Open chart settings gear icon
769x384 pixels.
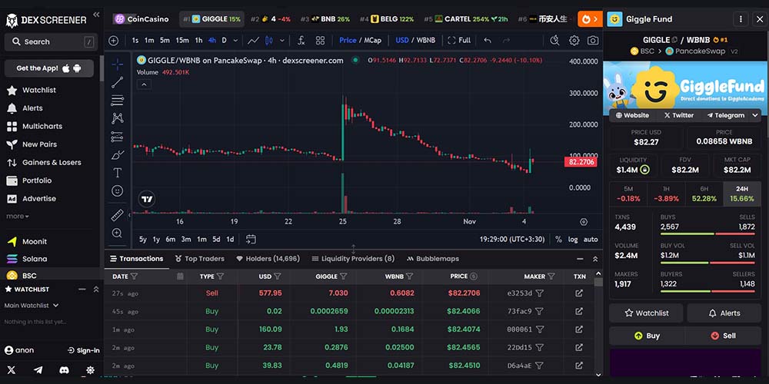(574, 40)
